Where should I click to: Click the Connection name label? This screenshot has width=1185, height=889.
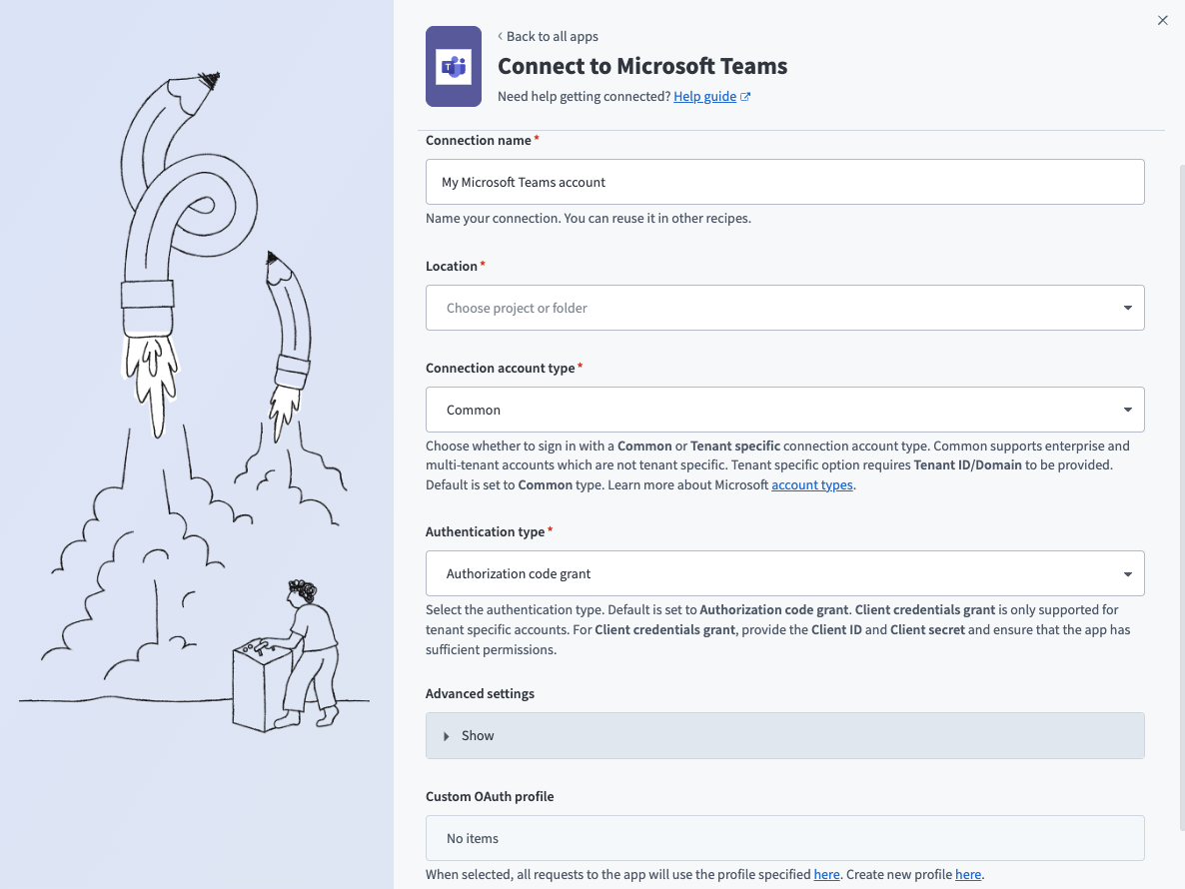479,141
